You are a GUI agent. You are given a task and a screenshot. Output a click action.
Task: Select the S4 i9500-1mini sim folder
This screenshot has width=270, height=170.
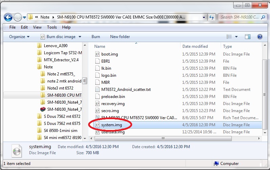pyautogui.click(x=57, y=131)
